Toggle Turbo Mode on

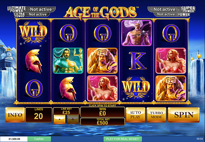click(x=156, y=115)
